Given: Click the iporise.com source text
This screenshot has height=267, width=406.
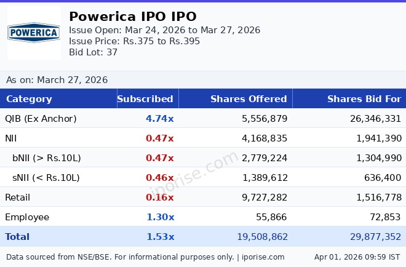Looking at the screenshot, I should pos(263,257).
